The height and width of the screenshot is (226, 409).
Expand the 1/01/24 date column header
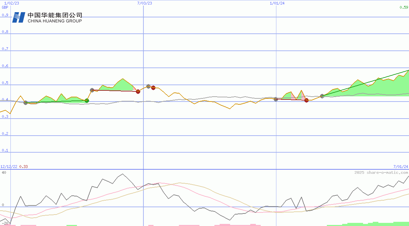point(276,3)
